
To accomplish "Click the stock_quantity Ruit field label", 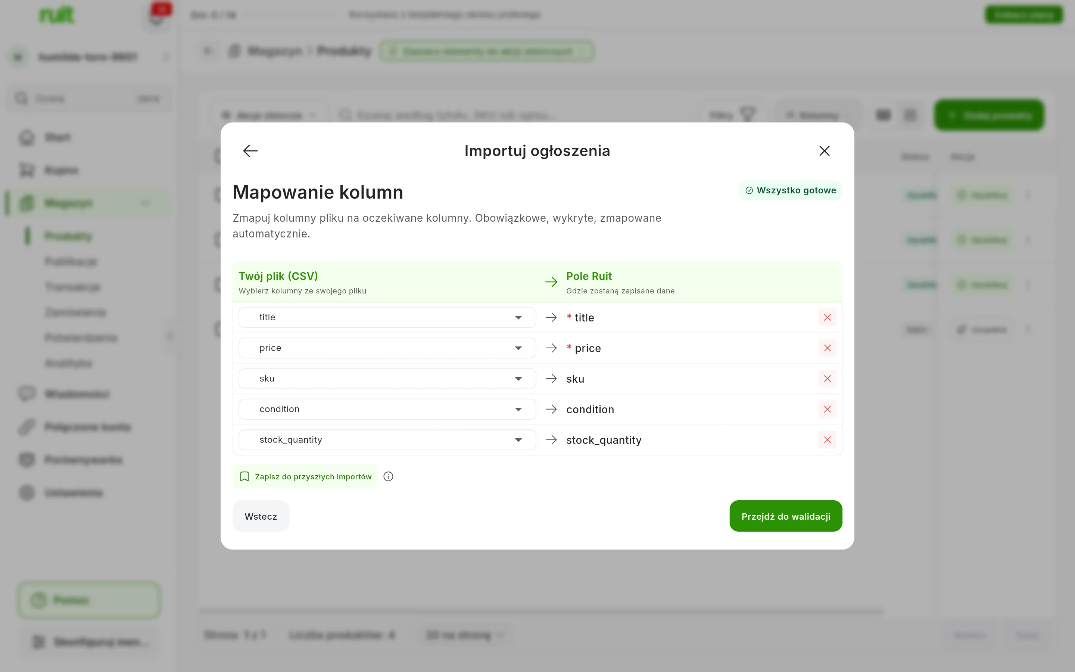I will click(604, 440).
